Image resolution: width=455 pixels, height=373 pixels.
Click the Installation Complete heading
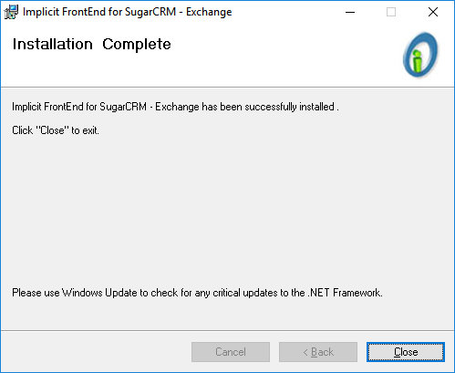[x=91, y=45]
